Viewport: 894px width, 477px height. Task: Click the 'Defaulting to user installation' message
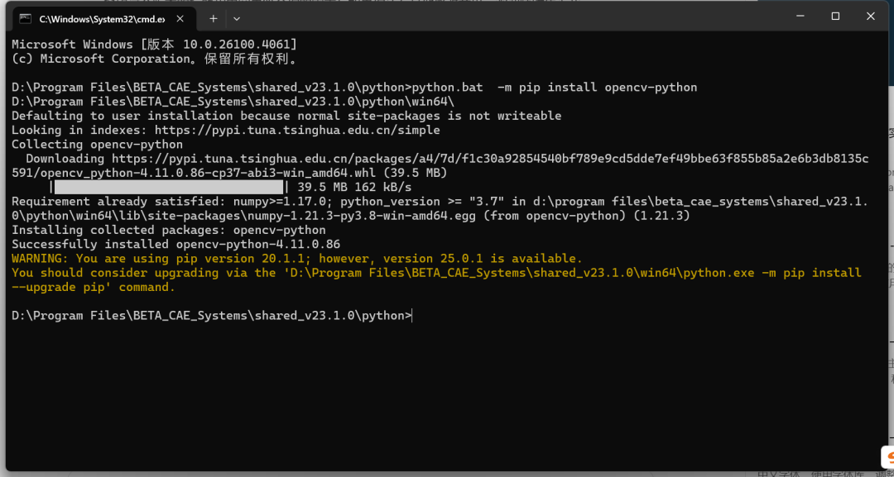tap(286, 116)
